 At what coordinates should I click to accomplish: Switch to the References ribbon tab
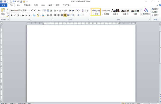(x=36, y=5)
